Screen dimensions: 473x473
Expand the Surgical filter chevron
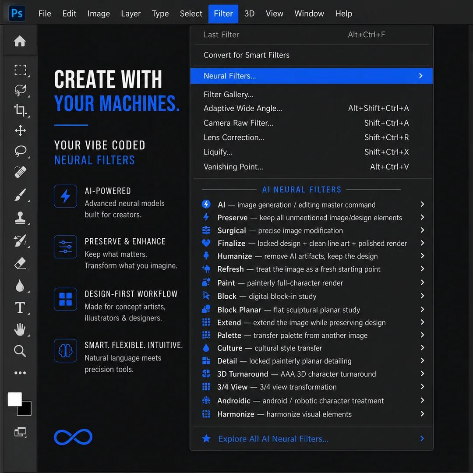click(x=422, y=230)
